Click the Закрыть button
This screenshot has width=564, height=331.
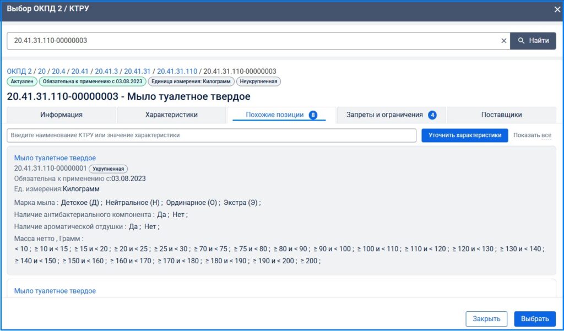coord(486,319)
